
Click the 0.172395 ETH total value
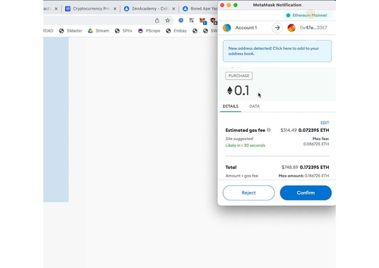[314, 167]
